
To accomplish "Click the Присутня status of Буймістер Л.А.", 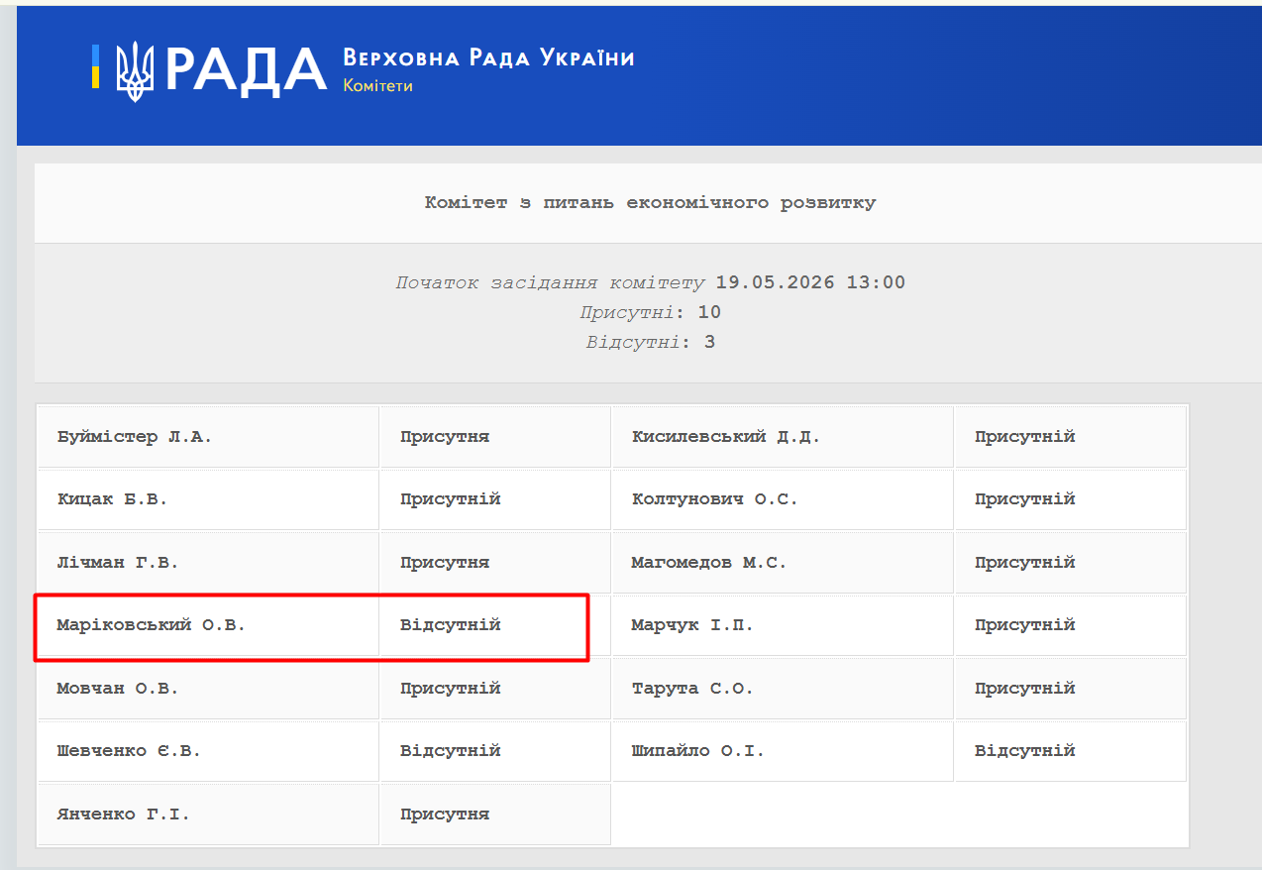I will 445,437.
